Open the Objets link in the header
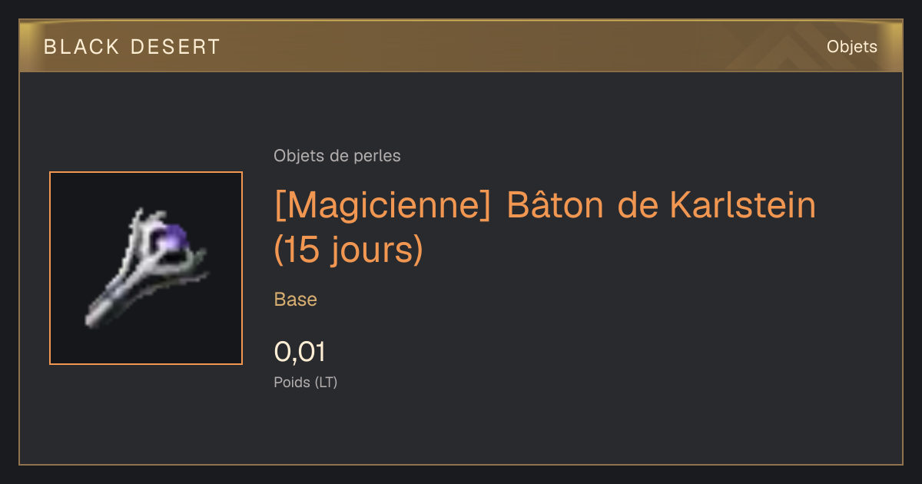 point(852,47)
